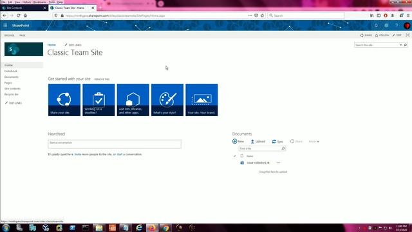Viewport: 412px width, 232px height.
Task: Open the BROWSE ribbon tab
Action: click(x=10, y=35)
